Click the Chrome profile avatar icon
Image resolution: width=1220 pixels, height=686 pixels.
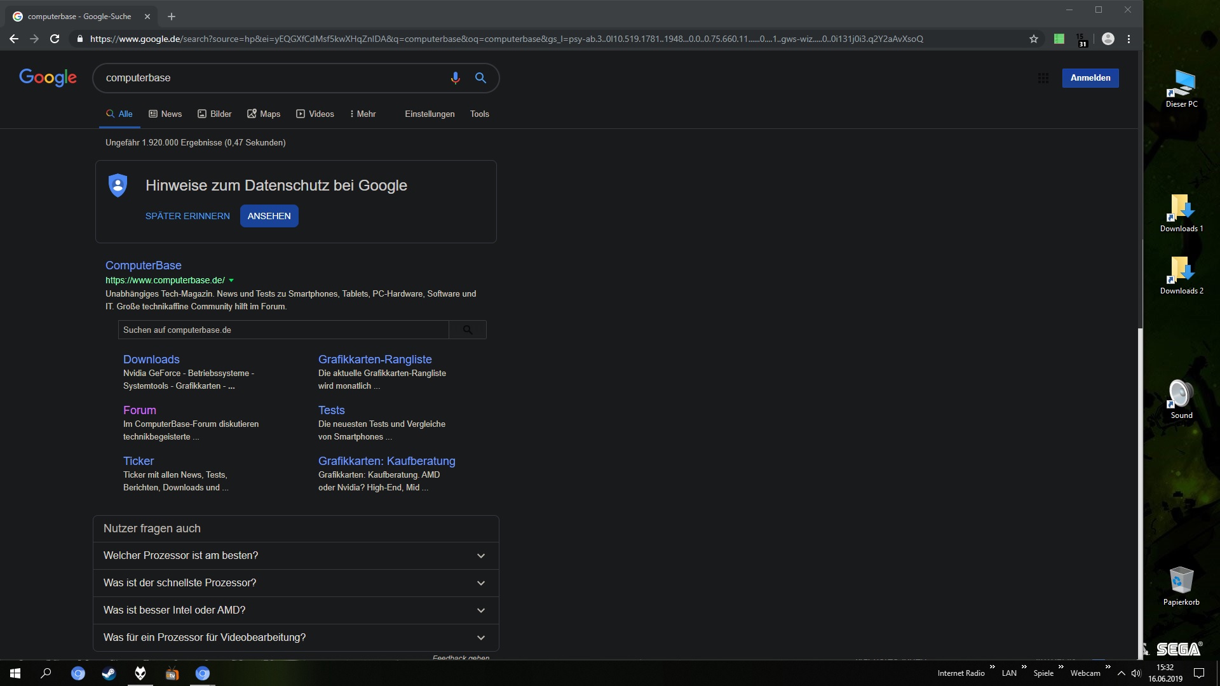[1108, 39]
